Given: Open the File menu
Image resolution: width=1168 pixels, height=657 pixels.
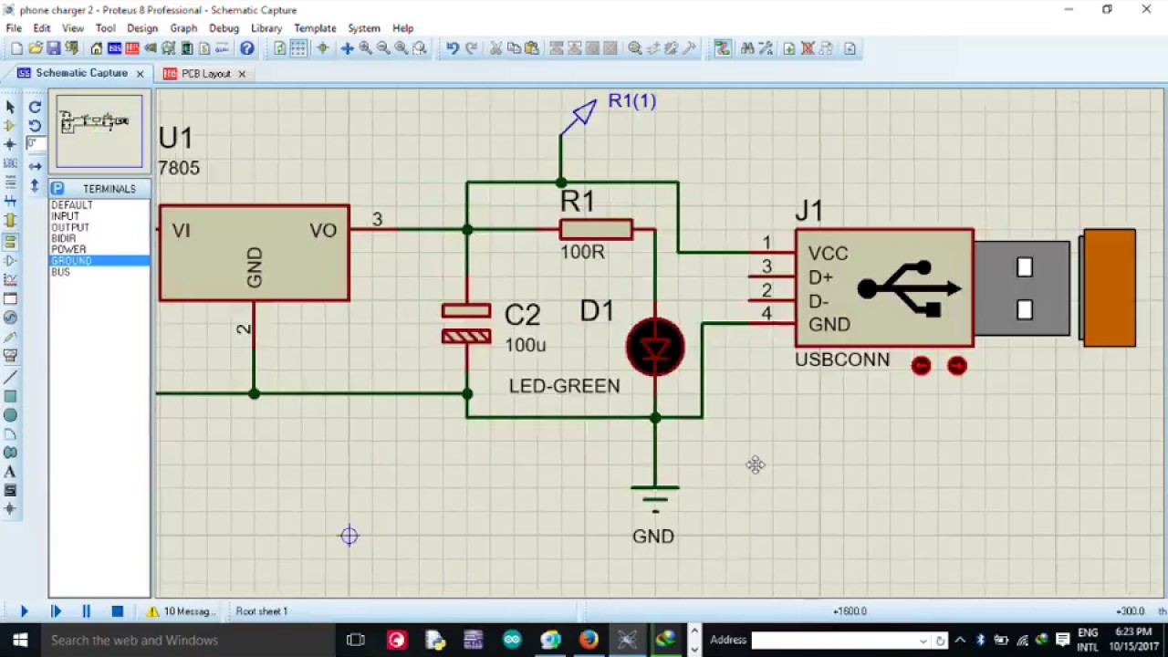Looking at the screenshot, I should coord(14,28).
